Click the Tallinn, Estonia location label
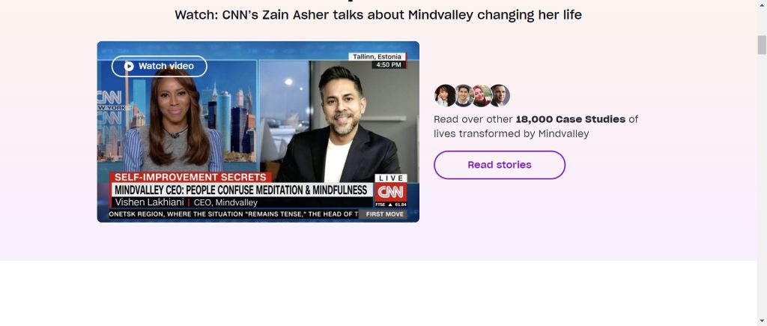The height and width of the screenshot is (326, 767). [377, 57]
